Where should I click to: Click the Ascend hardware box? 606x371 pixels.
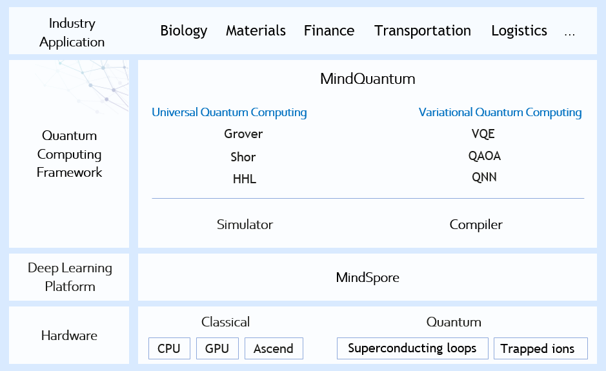pyautogui.click(x=274, y=348)
